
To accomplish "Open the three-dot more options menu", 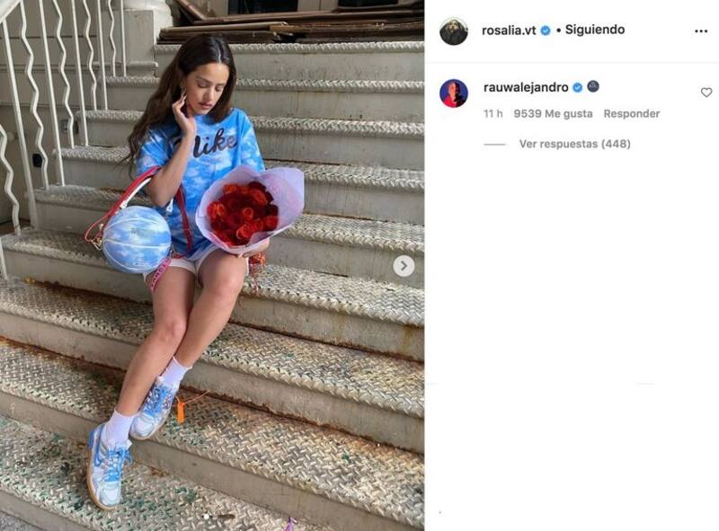I will coord(701,31).
